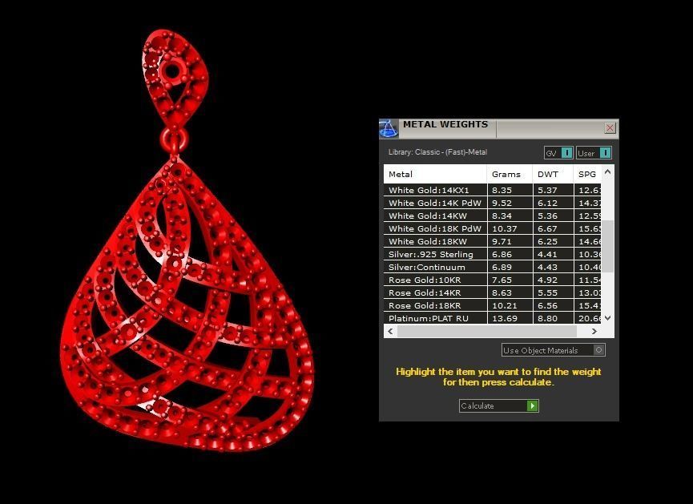Click the table's scroll down arrow
The image size is (693, 504).
608,318
